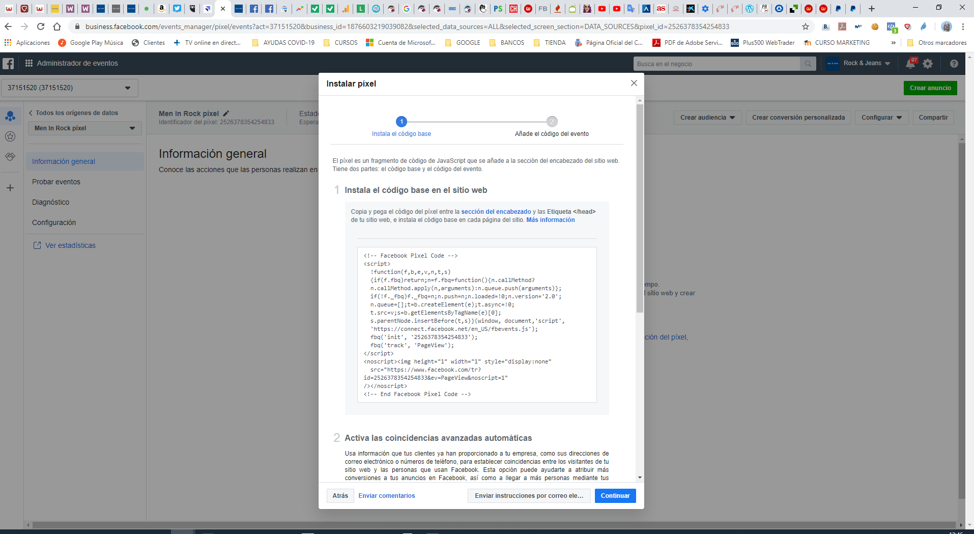Click the Continuar button
Viewport: 974px width, 534px height.
615,496
